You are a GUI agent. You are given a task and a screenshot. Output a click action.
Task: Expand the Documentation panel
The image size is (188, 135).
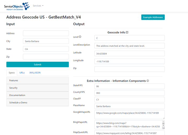[38, 95]
